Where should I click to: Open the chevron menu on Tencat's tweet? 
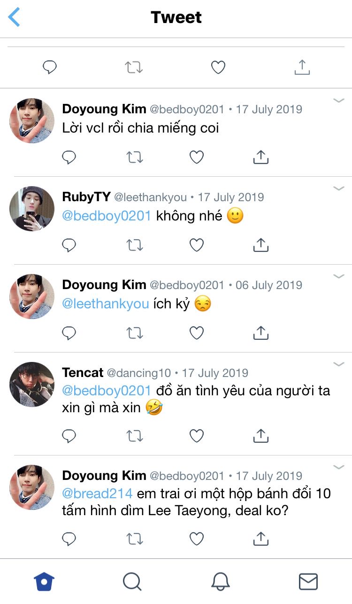click(x=339, y=364)
